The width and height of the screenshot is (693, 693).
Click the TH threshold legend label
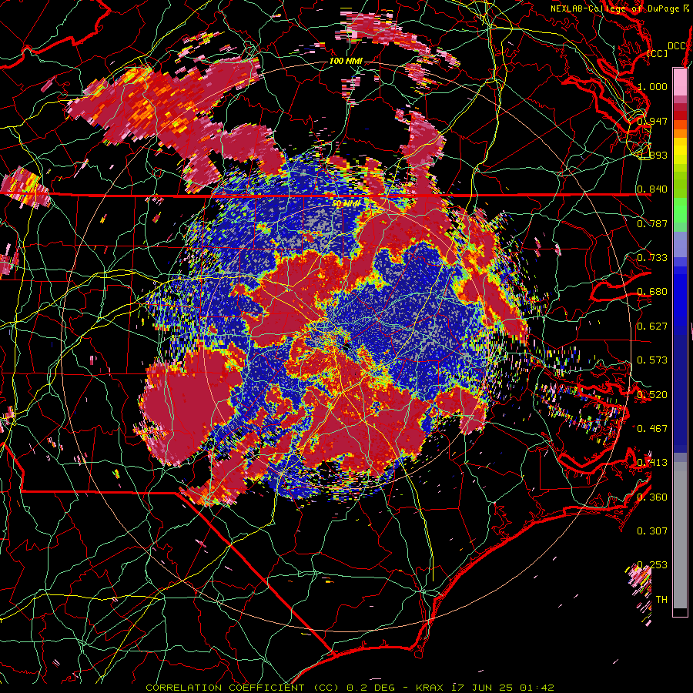[x=661, y=600]
